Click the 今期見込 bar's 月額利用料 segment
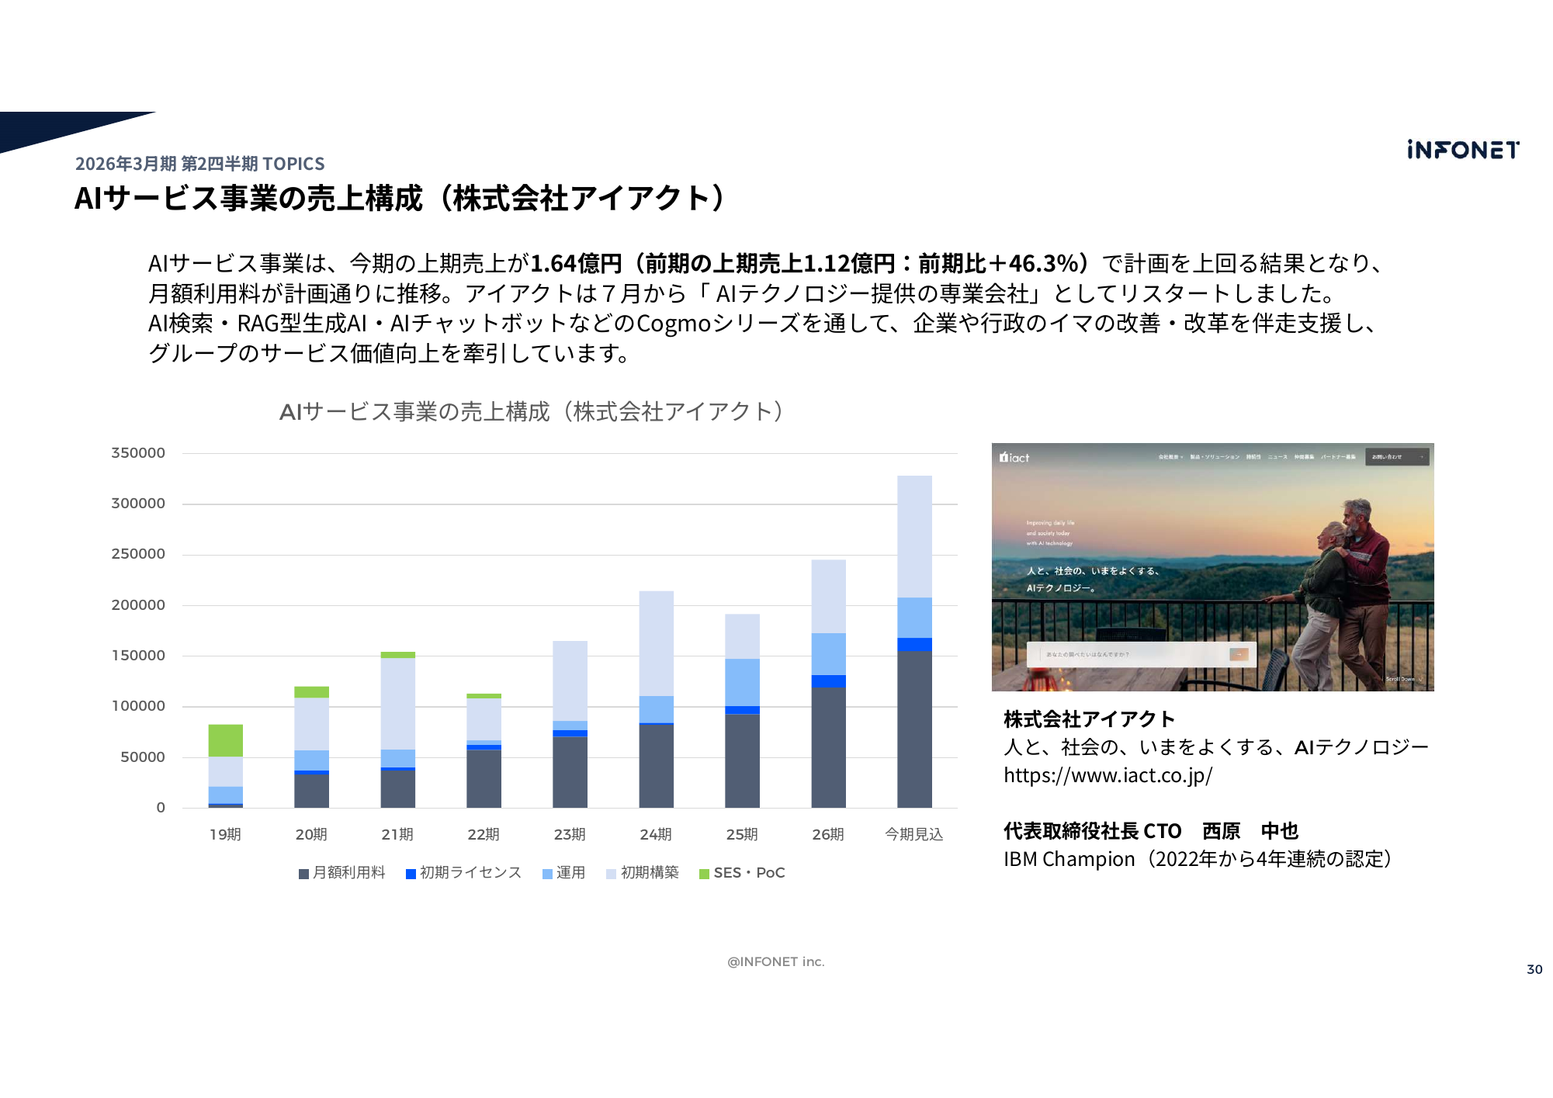Image resolution: width=1553 pixels, height=1098 pixels. (x=914, y=729)
